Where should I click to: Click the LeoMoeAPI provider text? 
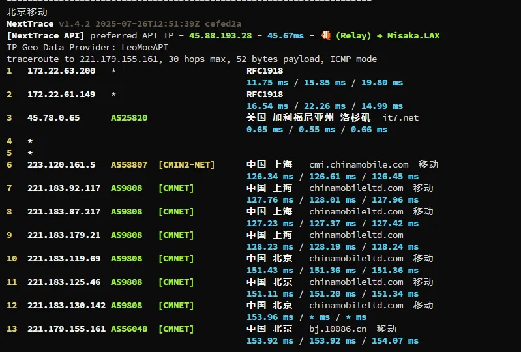pyautogui.click(x=145, y=47)
